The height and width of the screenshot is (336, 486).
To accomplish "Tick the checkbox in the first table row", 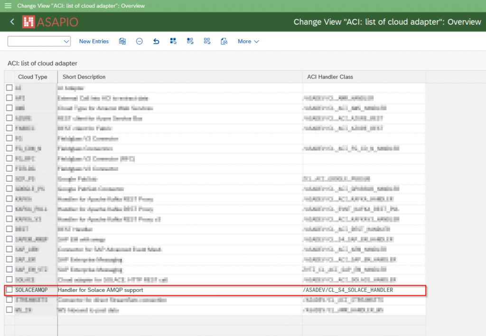I will (9, 88).
